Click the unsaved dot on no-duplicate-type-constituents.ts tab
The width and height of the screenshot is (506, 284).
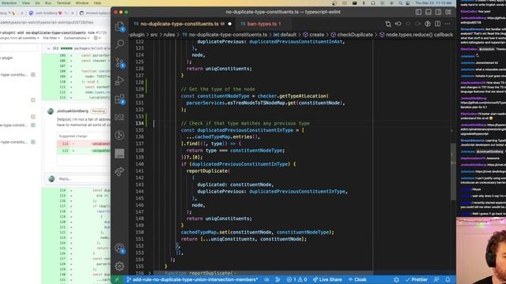[x=230, y=24]
